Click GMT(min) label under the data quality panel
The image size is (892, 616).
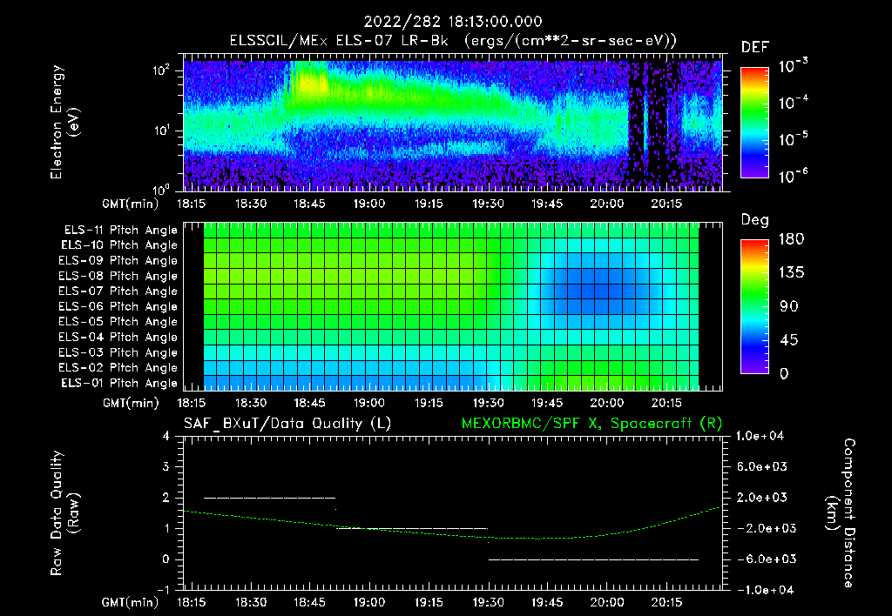coord(131,602)
